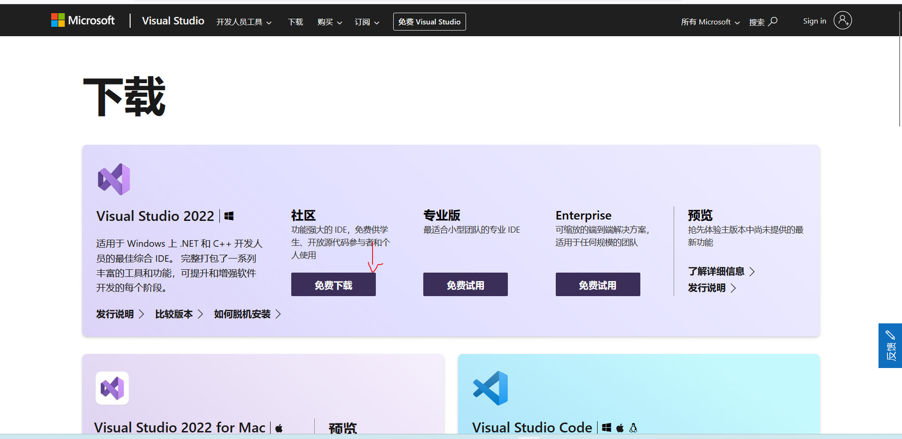902x439 pixels.
Task: Click the Visual Studio 2022 title text
Action: 155,216
